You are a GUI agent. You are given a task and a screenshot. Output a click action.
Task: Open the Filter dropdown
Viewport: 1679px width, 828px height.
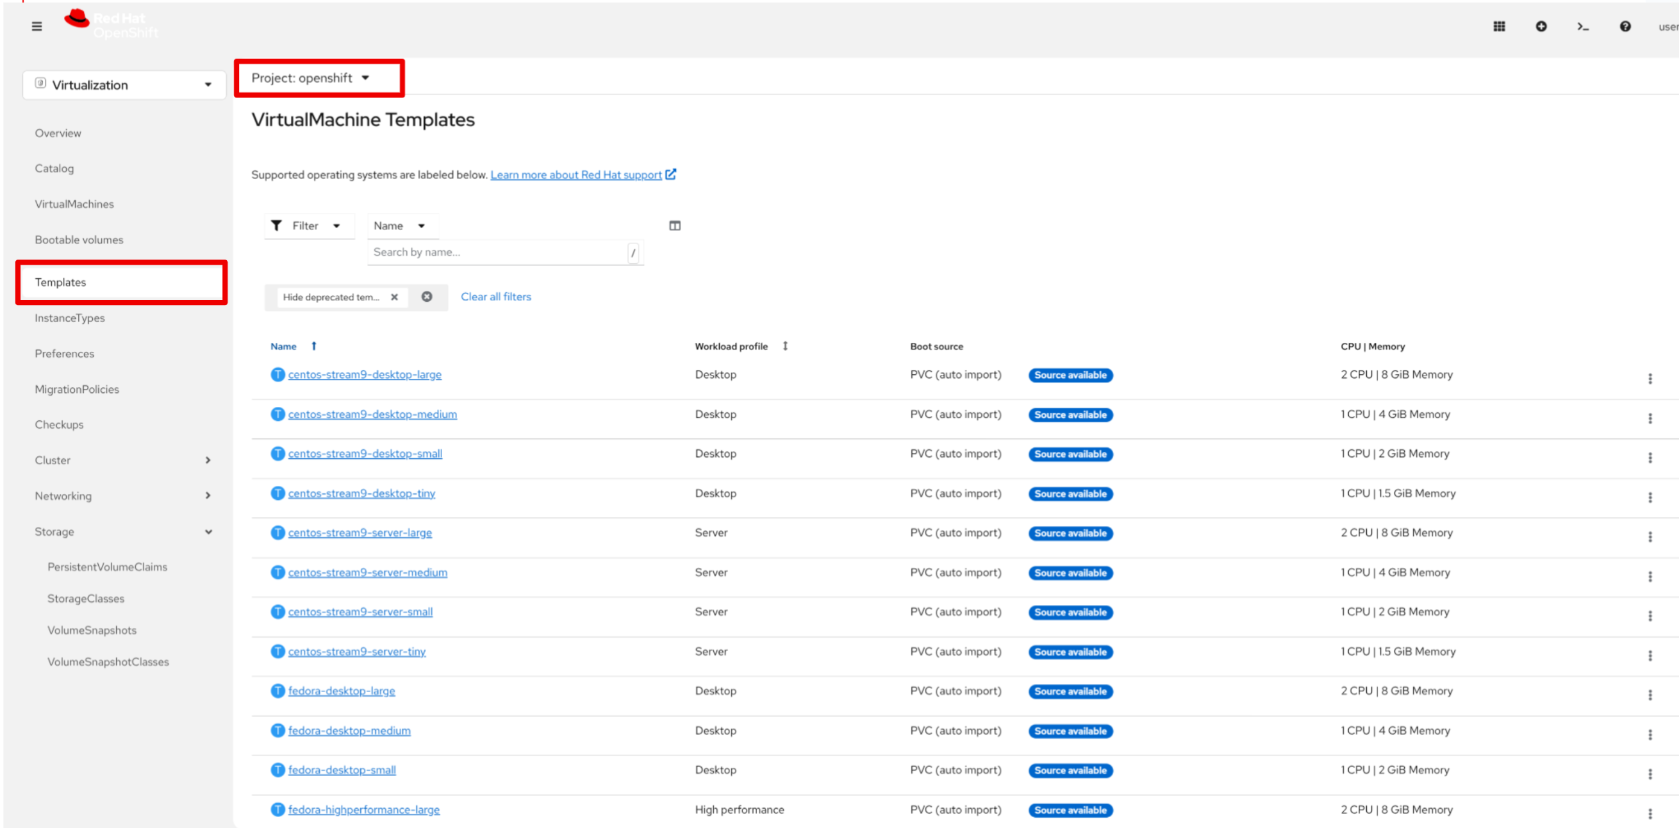(x=306, y=226)
